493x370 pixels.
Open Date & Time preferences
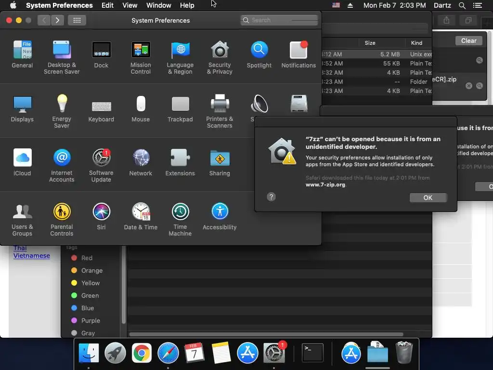(x=141, y=216)
